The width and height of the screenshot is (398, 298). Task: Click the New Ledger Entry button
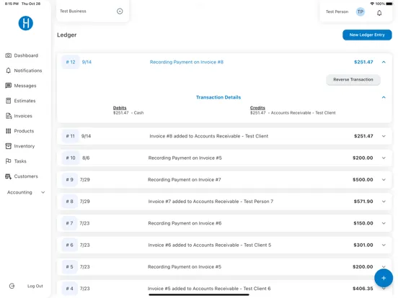pos(367,35)
